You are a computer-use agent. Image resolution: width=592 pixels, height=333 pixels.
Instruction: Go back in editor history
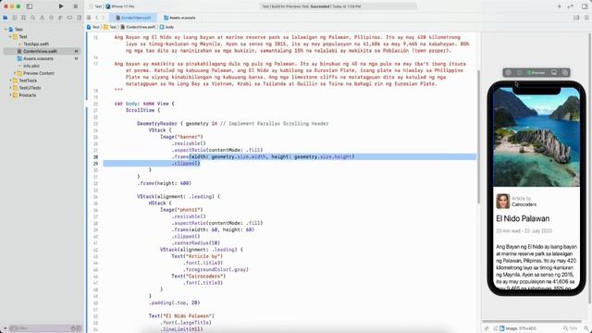click(96, 18)
